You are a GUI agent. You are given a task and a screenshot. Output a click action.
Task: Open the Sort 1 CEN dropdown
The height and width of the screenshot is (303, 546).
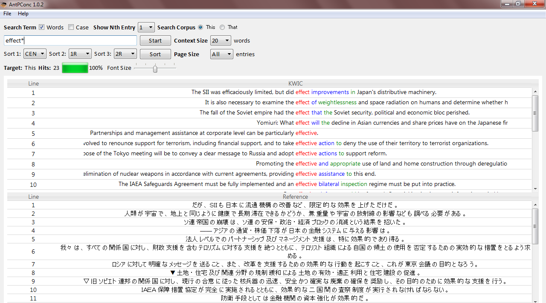[x=35, y=54]
